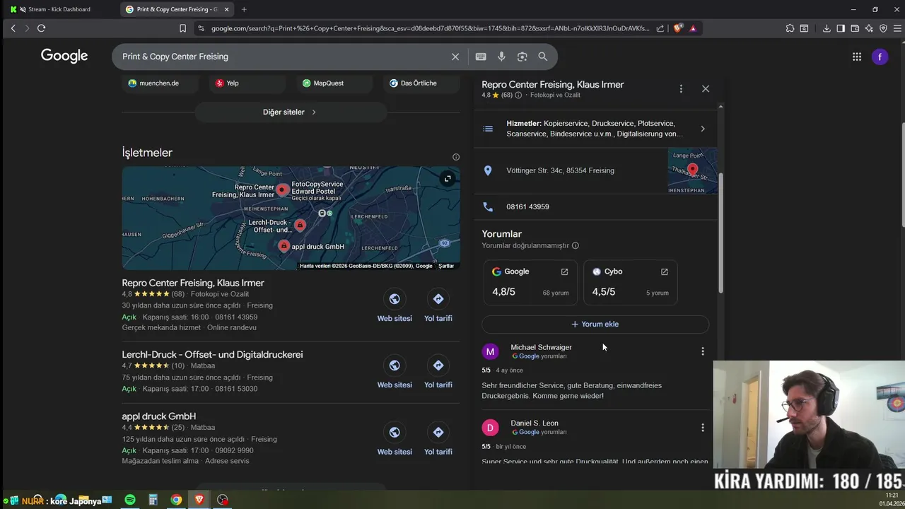905x509 pixels.
Task: Open Lerchl-Druck listing title
Action: [x=212, y=354]
